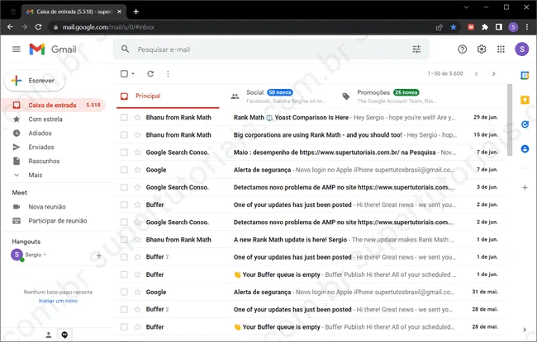Open Contacts side panel
Image resolution: width=537 pixels, height=342 pixels.
pyautogui.click(x=525, y=149)
